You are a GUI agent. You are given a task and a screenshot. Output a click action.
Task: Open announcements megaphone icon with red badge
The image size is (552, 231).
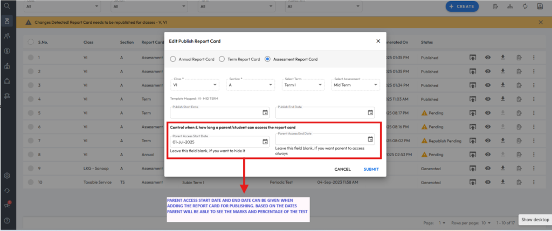(x=6, y=205)
